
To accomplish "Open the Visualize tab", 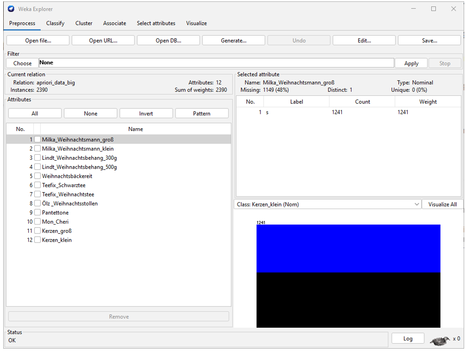I will (196, 23).
